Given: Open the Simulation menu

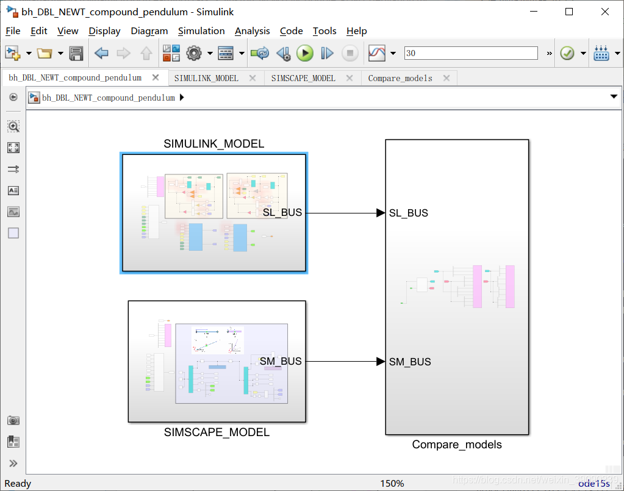Looking at the screenshot, I should [201, 31].
